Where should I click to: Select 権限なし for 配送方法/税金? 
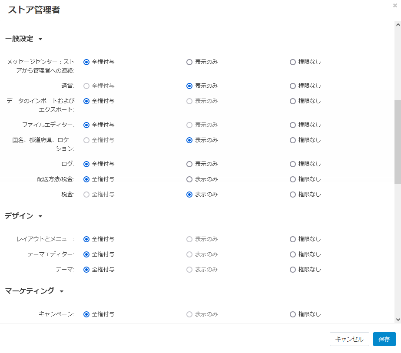(292, 179)
